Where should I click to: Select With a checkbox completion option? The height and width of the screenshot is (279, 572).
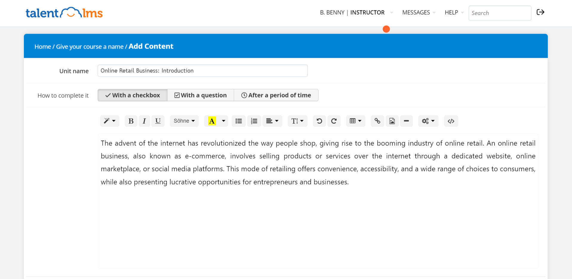point(133,95)
